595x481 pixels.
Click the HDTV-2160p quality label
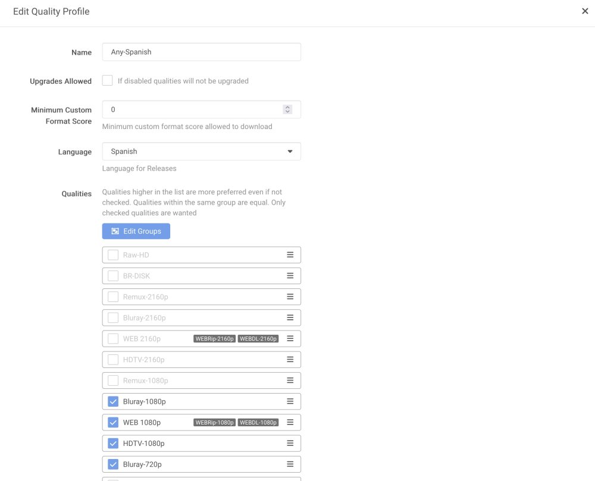pyautogui.click(x=143, y=359)
